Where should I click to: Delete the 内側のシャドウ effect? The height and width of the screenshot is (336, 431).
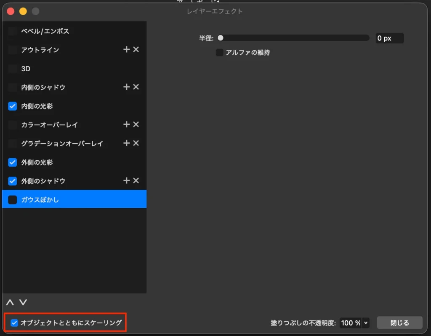[x=136, y=87]
